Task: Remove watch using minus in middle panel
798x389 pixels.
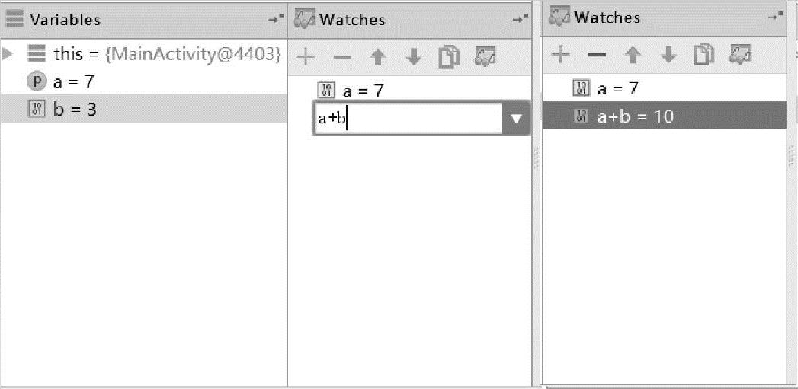Action: 342,57
